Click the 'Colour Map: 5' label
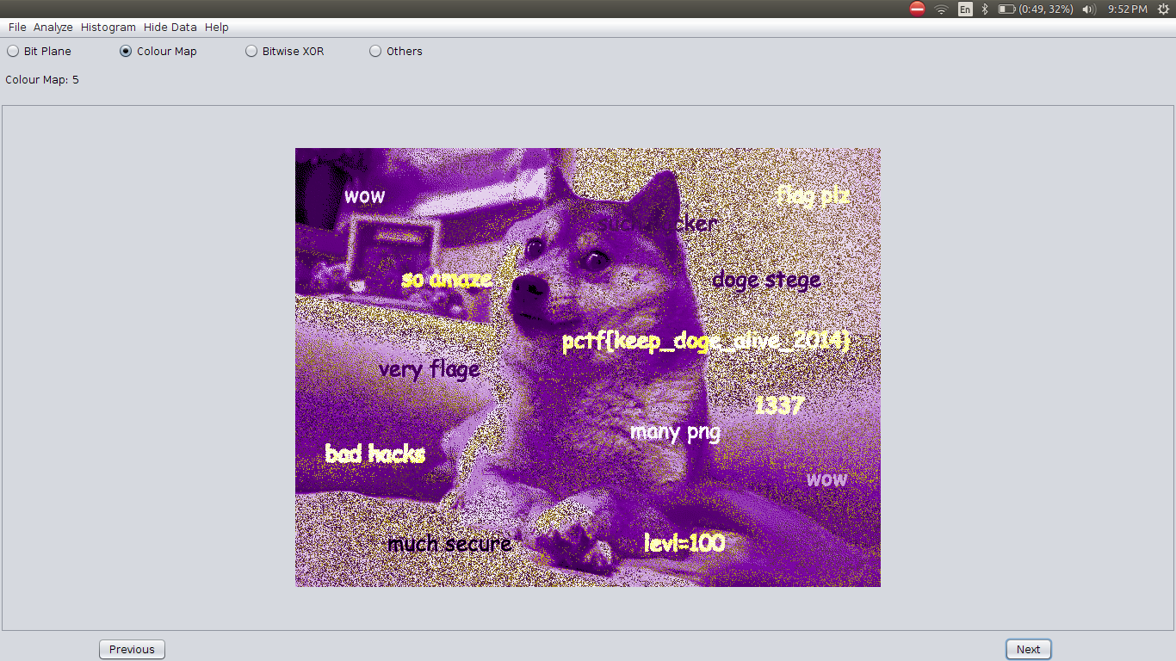Viewport: 1176px width, 661px height. pos(42,80)
